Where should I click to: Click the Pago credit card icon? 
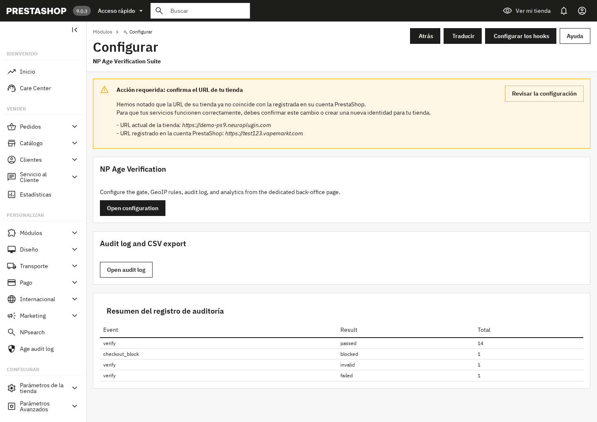coord(12,283)
